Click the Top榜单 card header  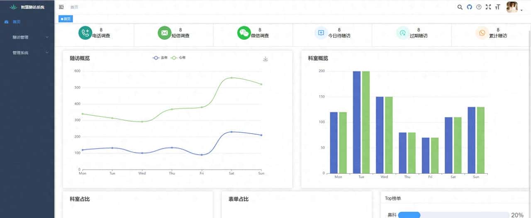(x=455, y=198)
